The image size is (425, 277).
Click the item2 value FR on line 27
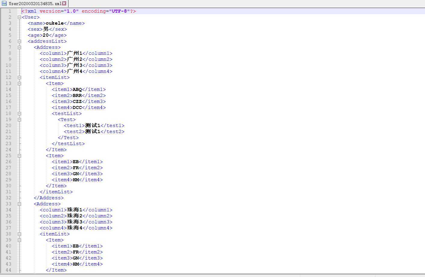(76, 168)
